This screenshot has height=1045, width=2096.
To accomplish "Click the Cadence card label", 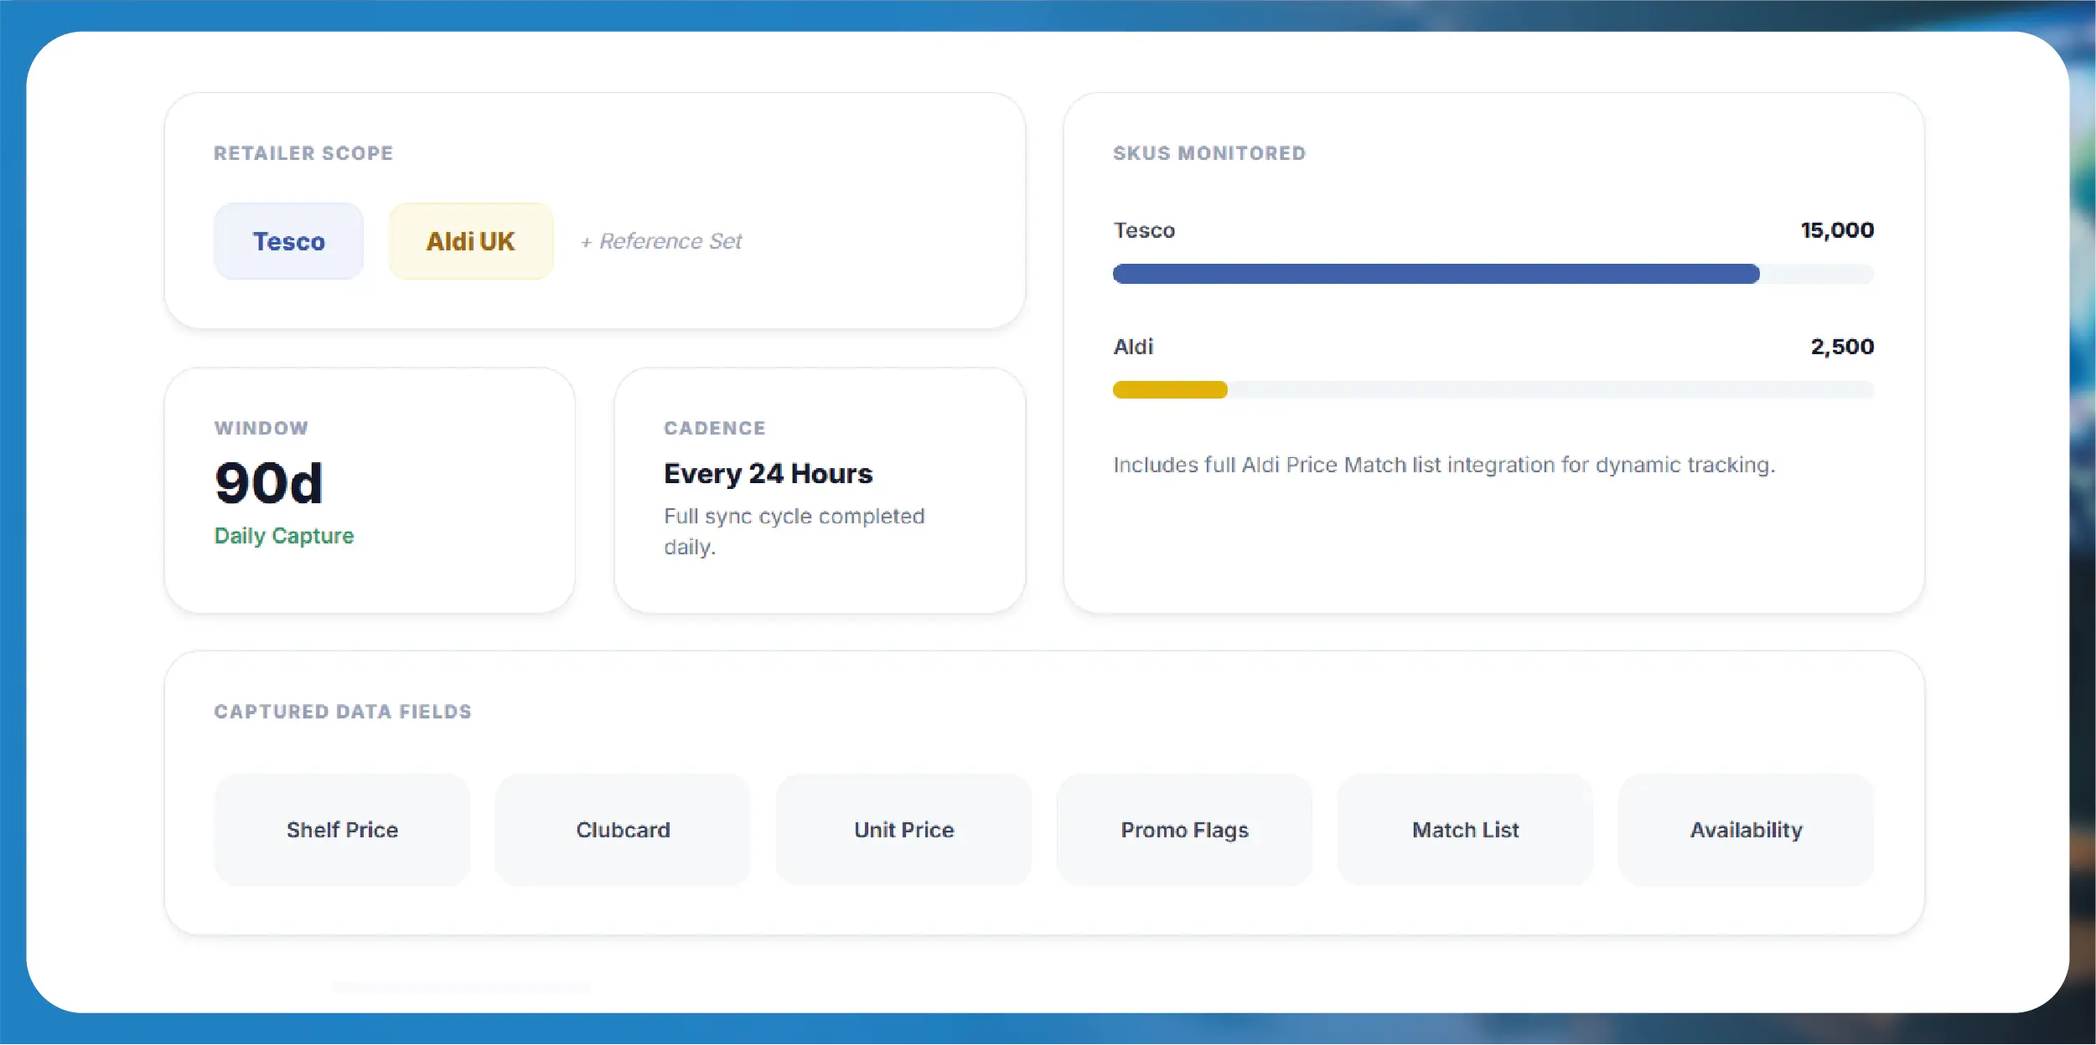I will tap(715, 428).
